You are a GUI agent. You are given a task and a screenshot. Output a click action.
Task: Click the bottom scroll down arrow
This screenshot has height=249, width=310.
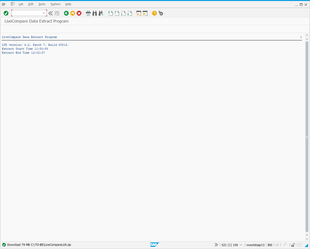(307, 239)
